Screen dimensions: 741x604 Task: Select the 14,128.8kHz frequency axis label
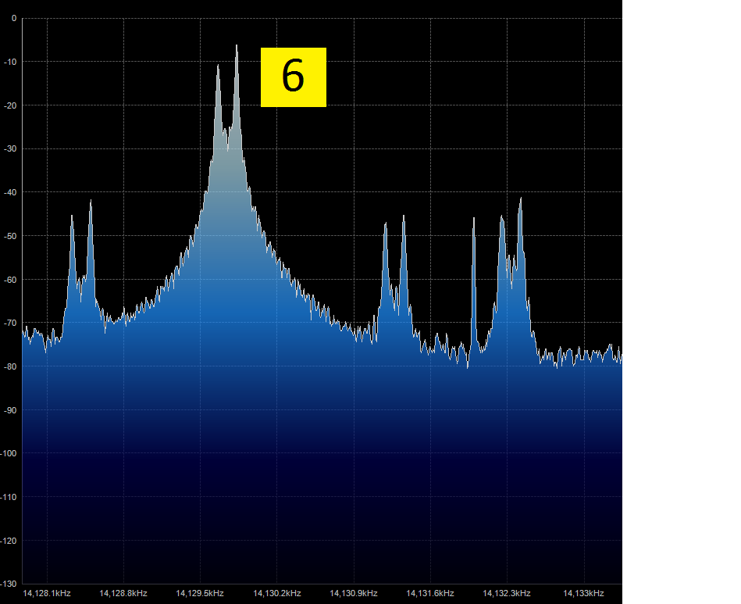[x=123, y=593]
